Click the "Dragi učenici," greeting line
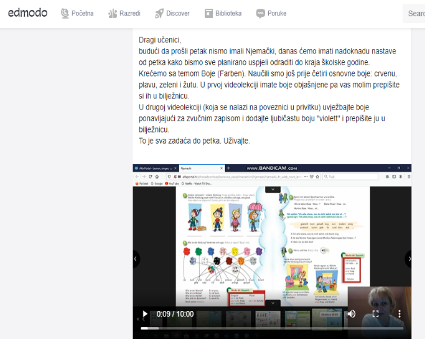This screenshot has height=339, width=425. (x=160, y=40)
